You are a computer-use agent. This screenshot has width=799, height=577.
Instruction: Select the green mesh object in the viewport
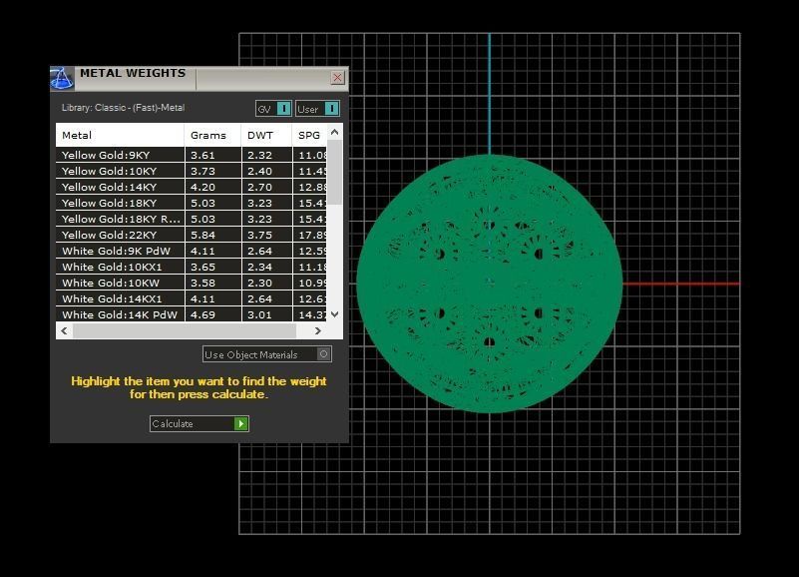pos(489,284)
